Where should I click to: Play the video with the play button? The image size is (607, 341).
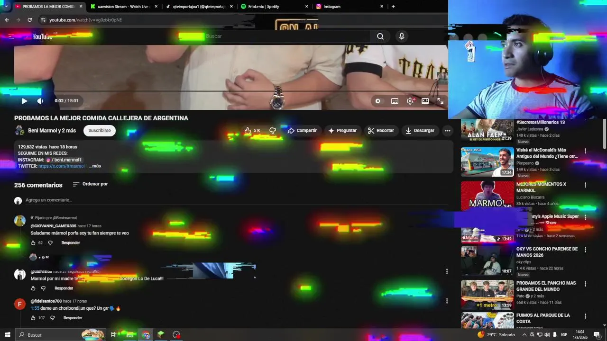tap(24, 101)
